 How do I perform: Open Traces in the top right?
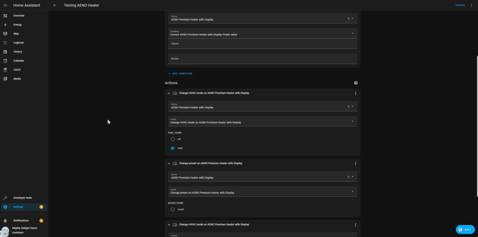tap(460, 5)
